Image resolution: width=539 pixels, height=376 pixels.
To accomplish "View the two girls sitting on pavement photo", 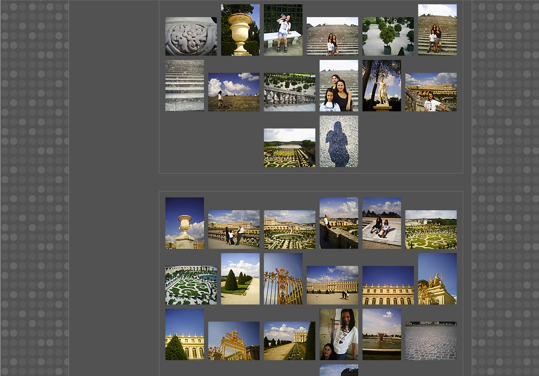I will (x=381, y=223).
